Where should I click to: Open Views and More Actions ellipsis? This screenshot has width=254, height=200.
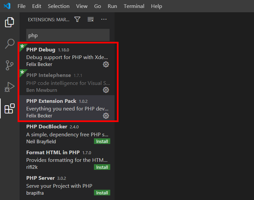click(104, 20)
